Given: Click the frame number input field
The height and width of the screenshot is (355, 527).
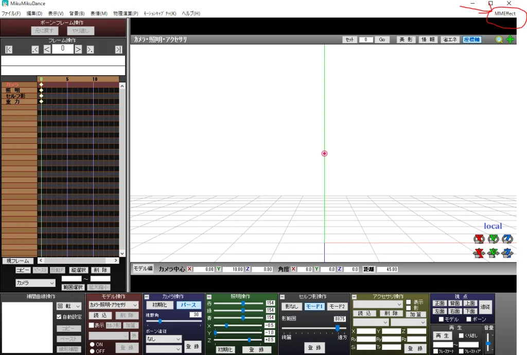Looking at the screenshot, I should pos(62,49).
